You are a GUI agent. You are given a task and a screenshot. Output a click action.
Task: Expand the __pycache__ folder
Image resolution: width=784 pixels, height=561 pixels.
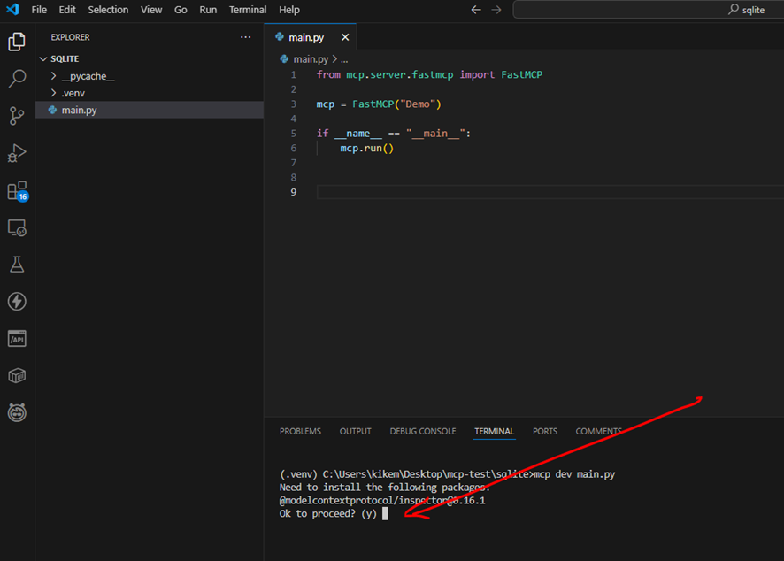pyautogui.click(x=88, y=76)
